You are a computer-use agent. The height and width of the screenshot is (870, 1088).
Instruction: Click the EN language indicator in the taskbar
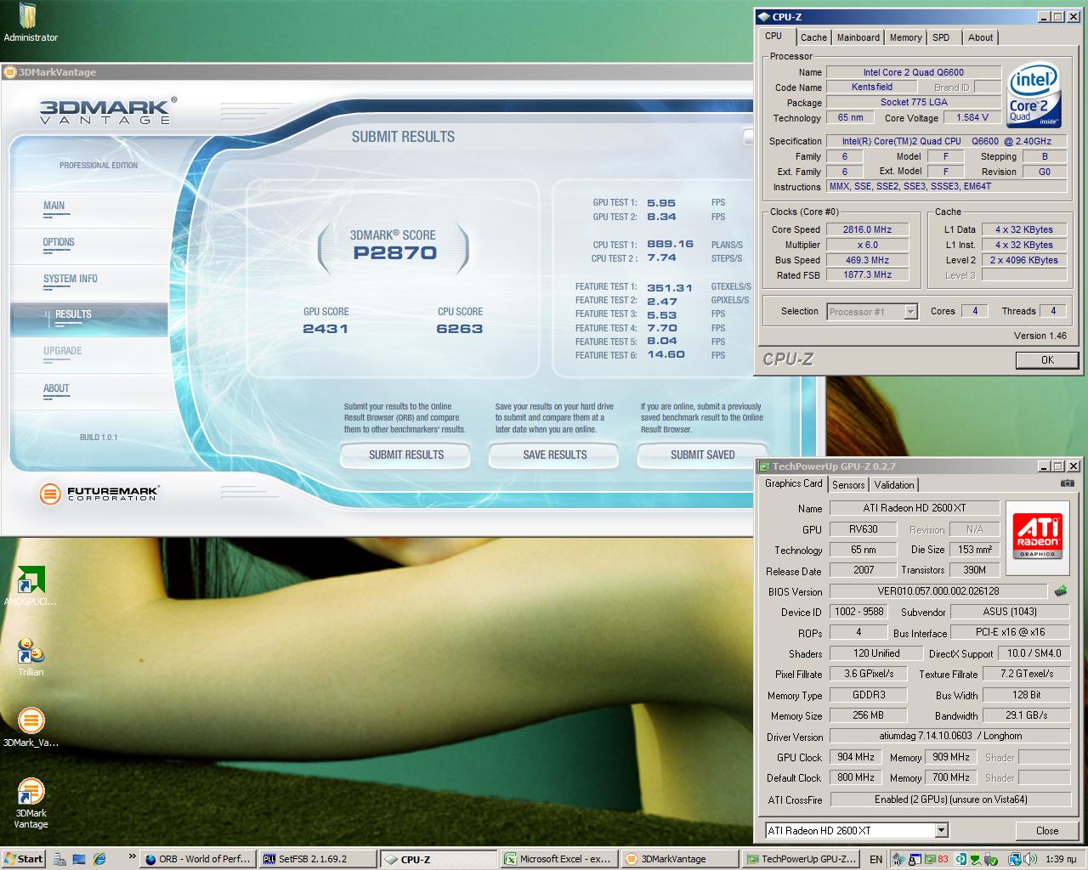pos(875,859)
